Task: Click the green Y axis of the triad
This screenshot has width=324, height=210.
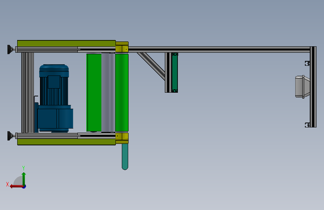Action: pos(24,179)
